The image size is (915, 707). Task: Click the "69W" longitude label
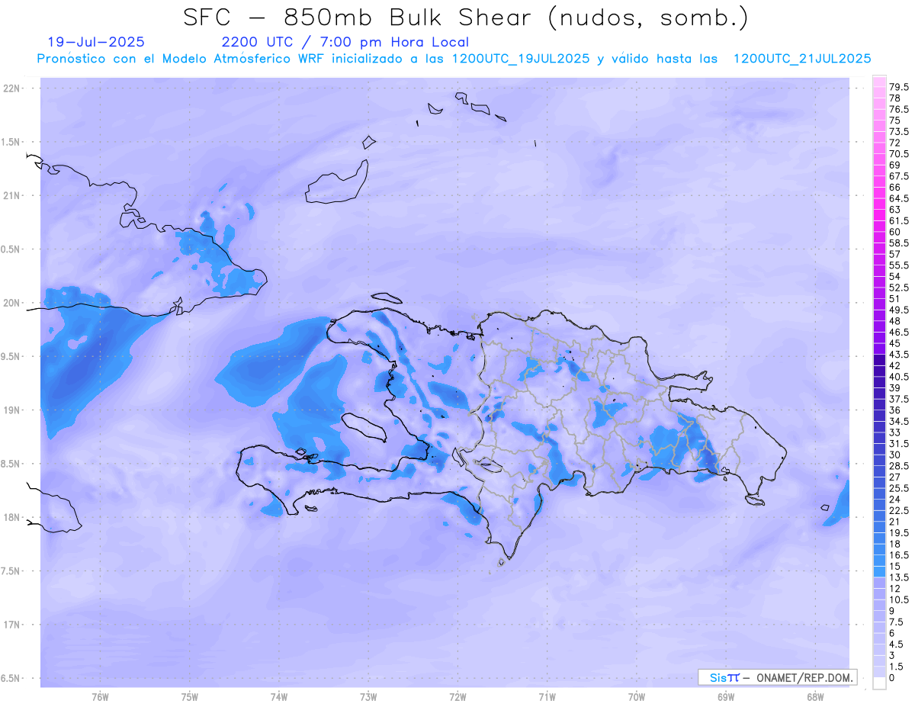[x=726, y=696]
